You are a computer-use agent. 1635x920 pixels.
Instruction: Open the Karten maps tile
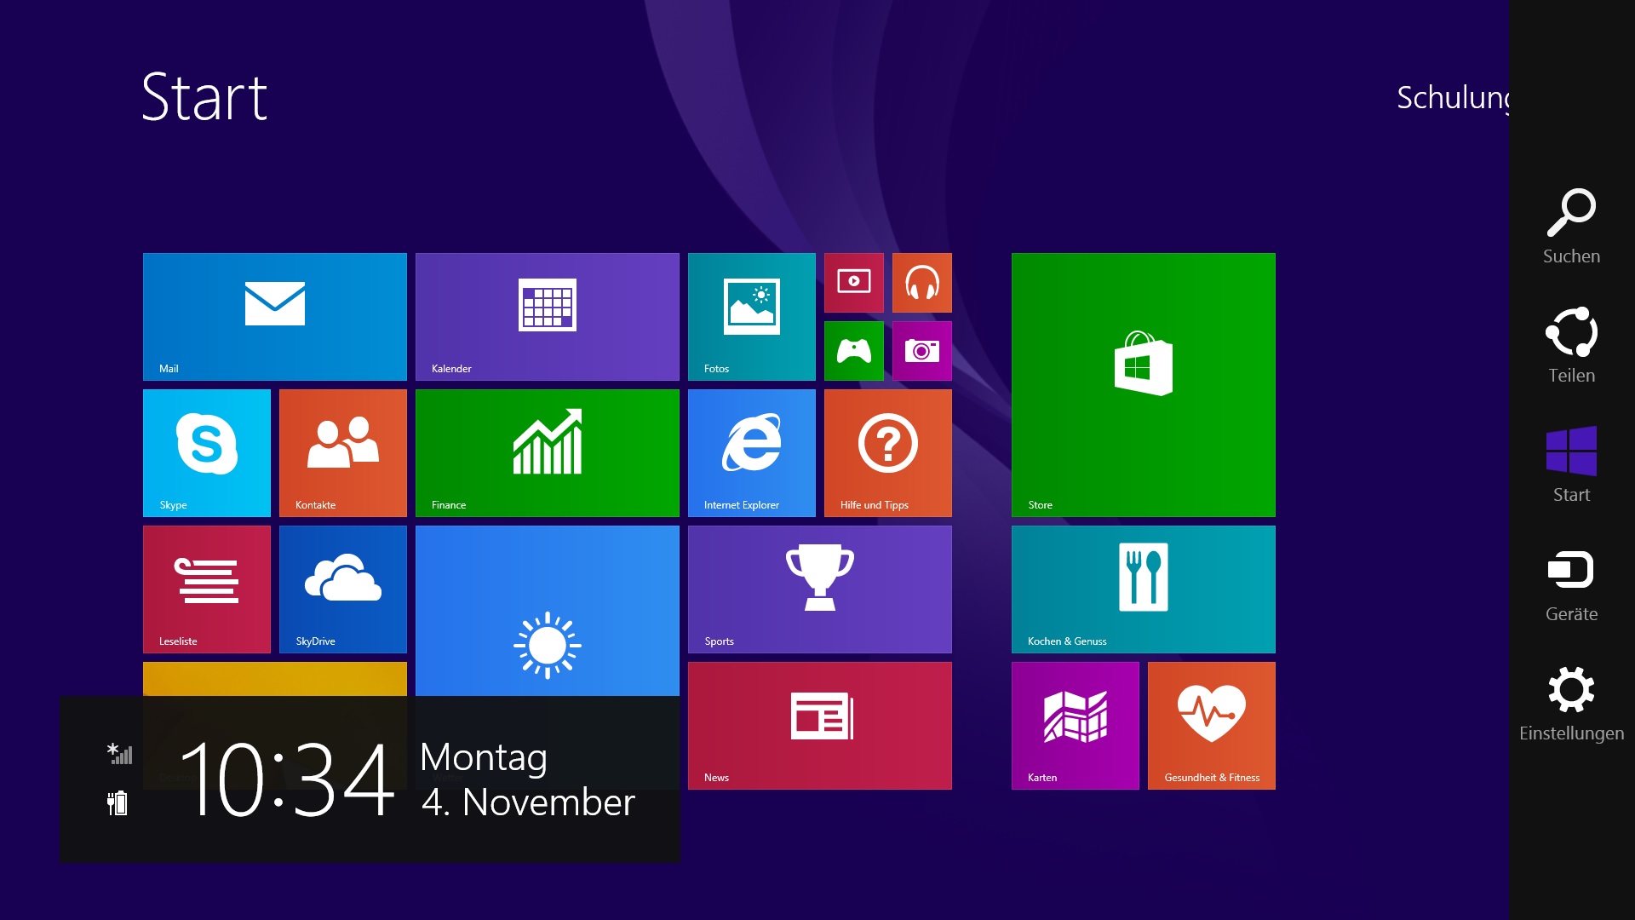point(1076,726)
